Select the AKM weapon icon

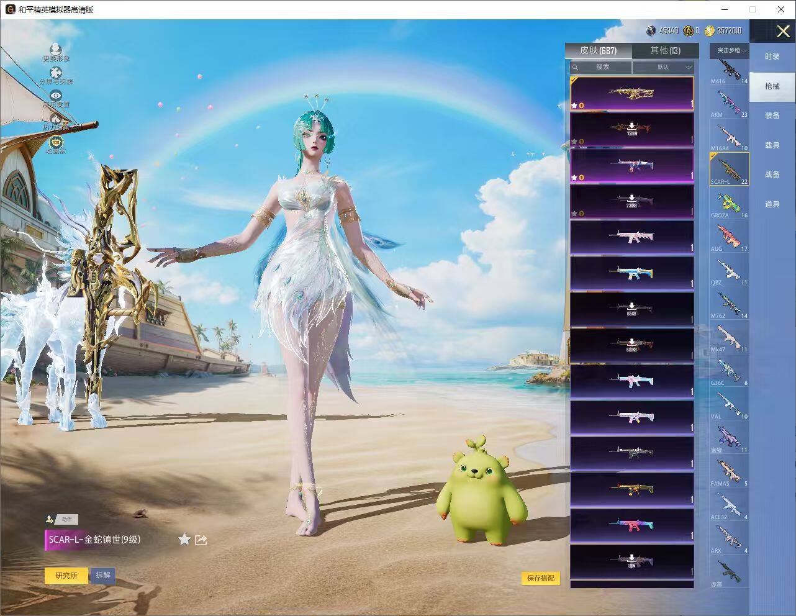pyautogui.click(x=730, y=103)
